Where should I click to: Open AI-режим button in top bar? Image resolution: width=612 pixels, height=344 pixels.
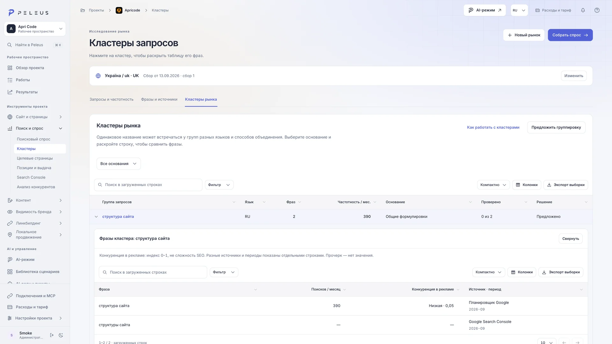484,10
